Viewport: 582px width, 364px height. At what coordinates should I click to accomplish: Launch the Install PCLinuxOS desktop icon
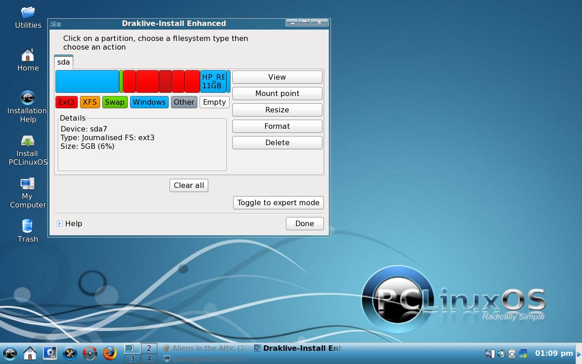click(x=28, y=150)
